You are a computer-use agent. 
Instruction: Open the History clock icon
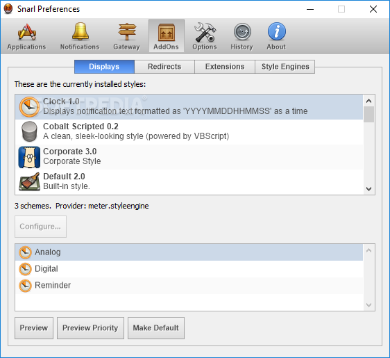coord(242,32)
